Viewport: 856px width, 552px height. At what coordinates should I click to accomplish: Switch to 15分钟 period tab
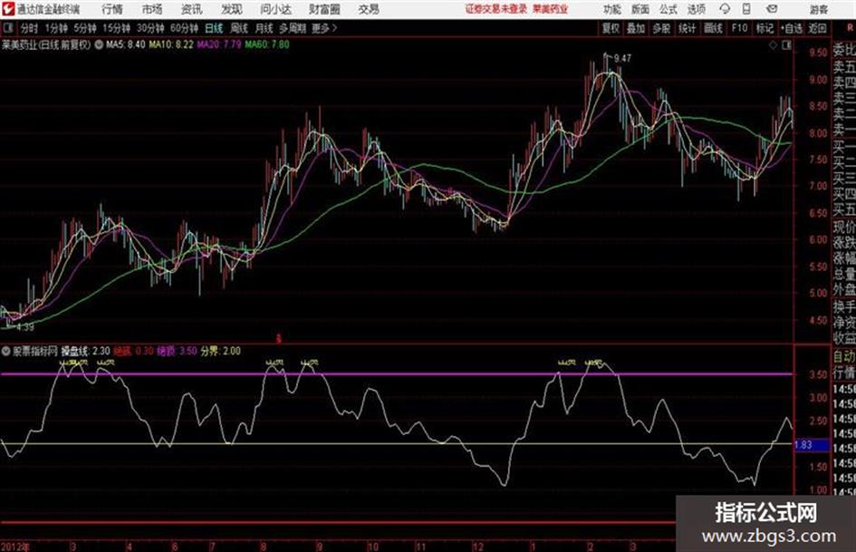pyautogui.click(x=117, y=28)
